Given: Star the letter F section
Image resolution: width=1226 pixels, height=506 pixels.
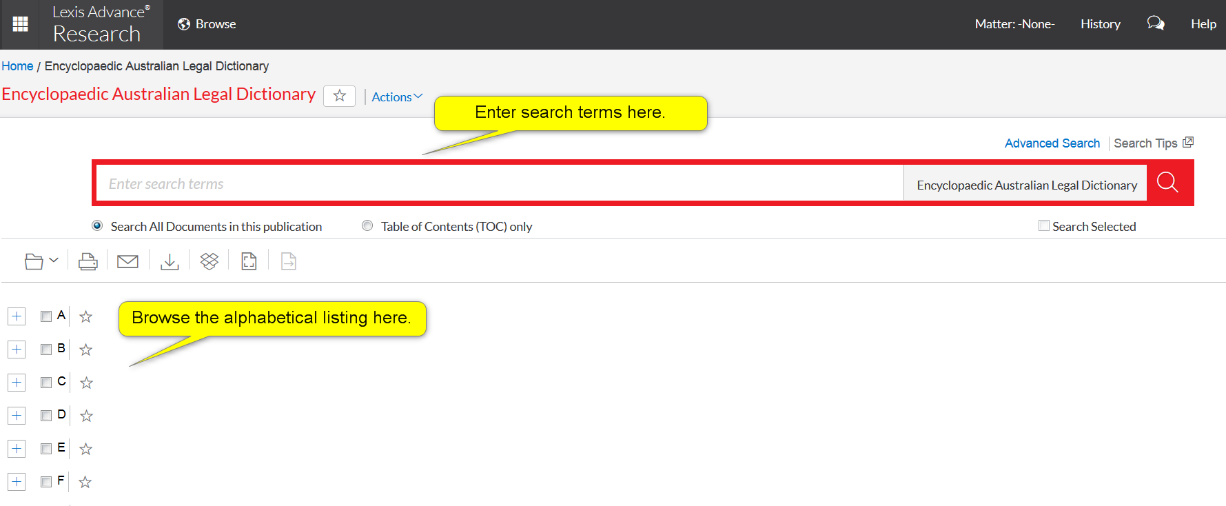Looking at the screenshot, I should pos(85,482).
